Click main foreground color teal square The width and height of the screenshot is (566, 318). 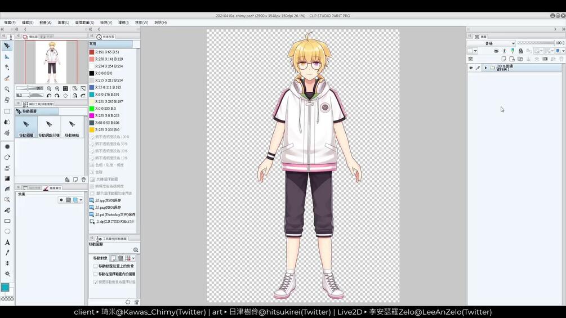(5, 288)
